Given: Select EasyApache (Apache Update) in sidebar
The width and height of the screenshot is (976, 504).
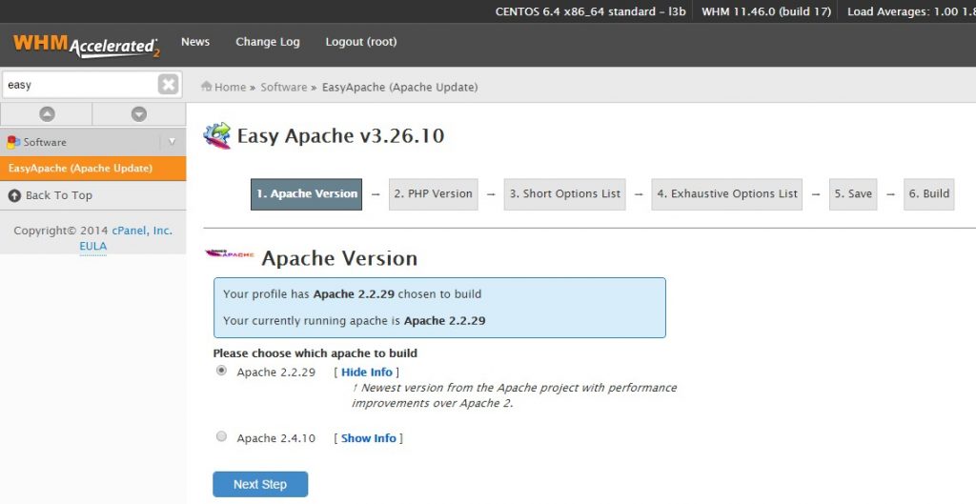Looking at the screenshot, I should coord(80,169).
